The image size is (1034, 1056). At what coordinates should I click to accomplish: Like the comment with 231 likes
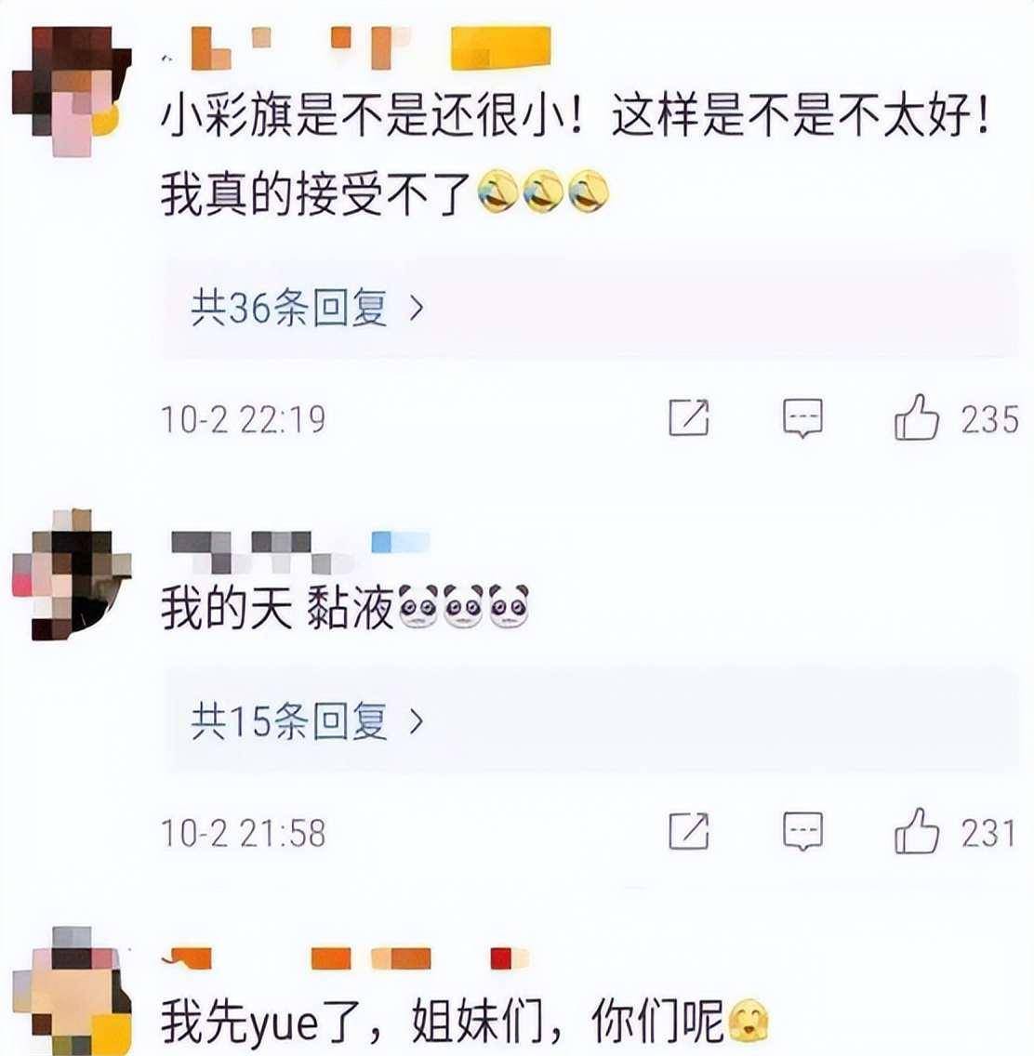pos(916,831)
